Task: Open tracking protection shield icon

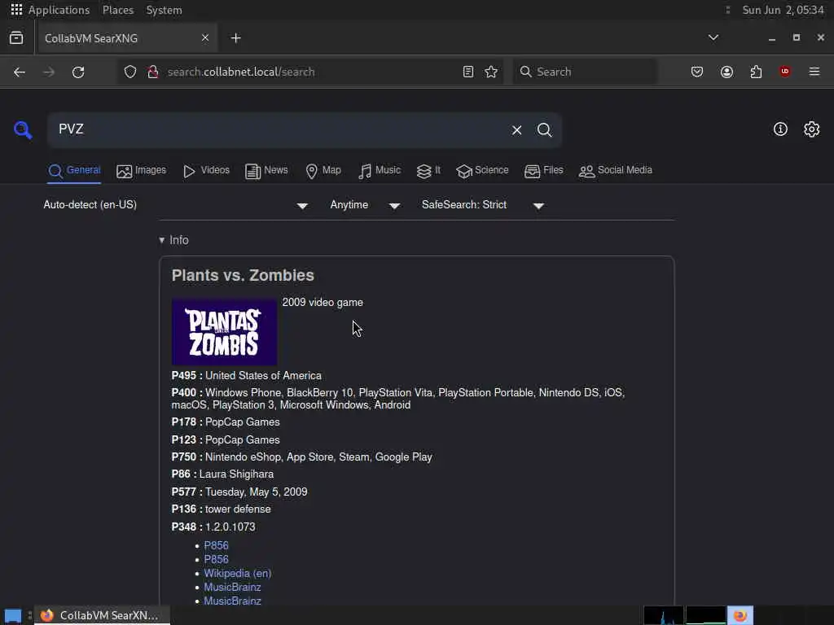Action: 130,72
